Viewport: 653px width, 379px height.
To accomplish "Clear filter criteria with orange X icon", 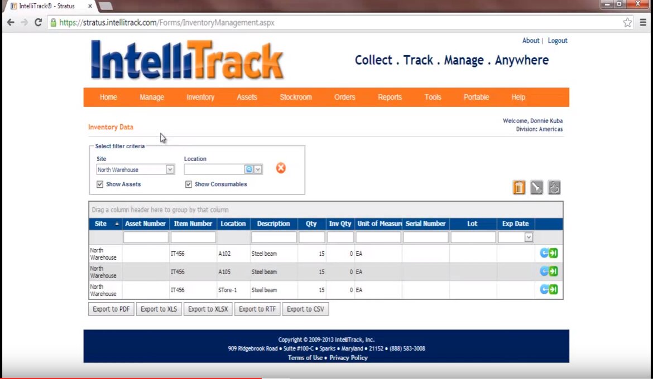I will 281,168.
